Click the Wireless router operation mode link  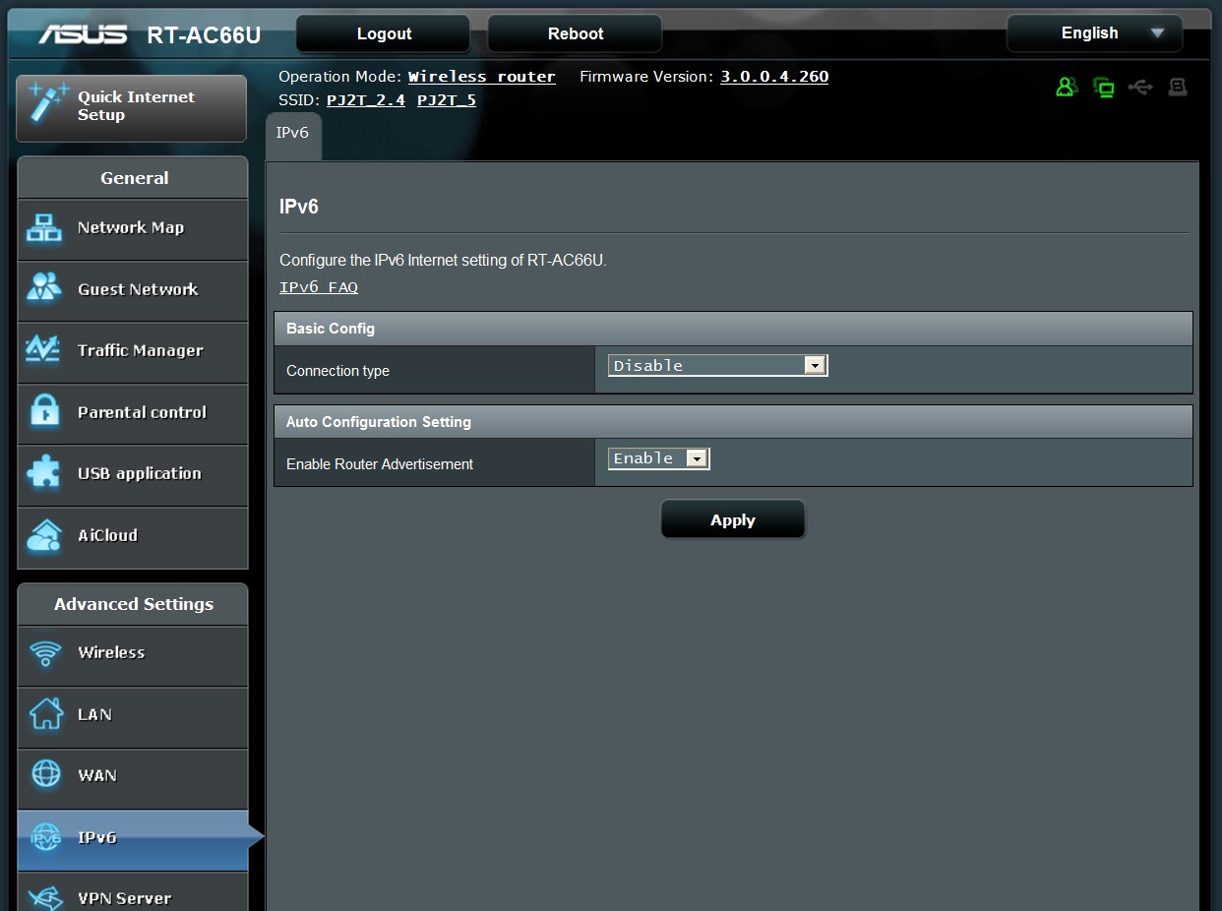[482, 77]
